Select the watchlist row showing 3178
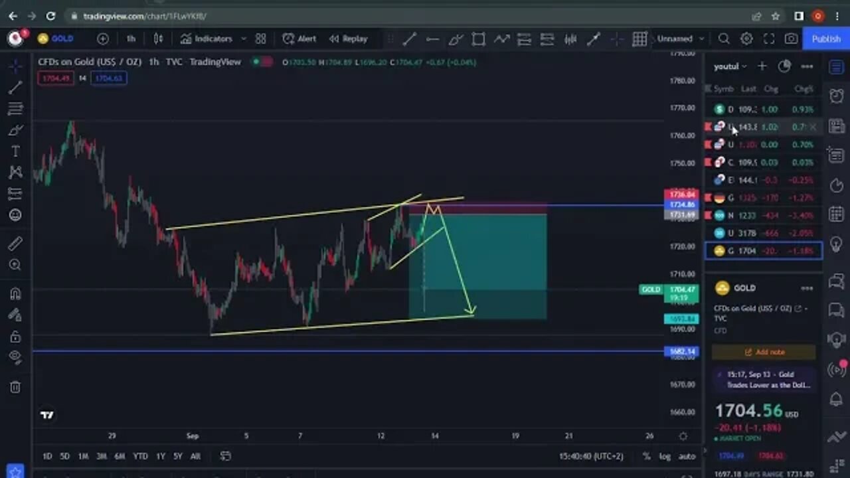Image resolution: width=850 pixels, height=478 pixels. click(x=764, y=233)
